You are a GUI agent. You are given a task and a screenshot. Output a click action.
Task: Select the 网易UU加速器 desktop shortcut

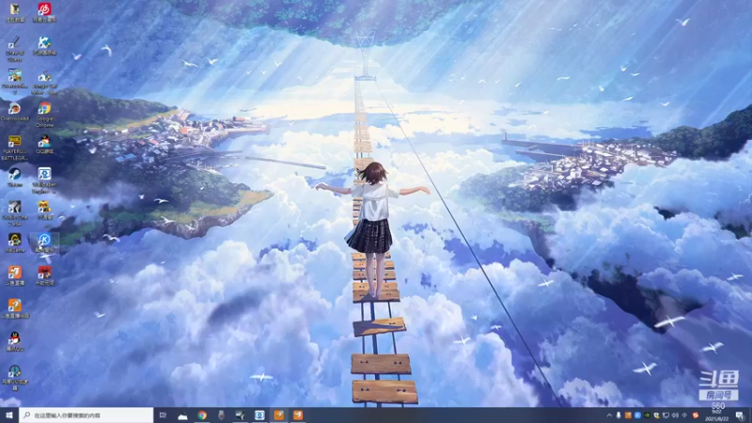15,378
